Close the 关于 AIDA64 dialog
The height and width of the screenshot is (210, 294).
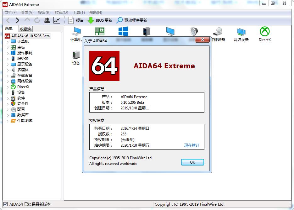pyautogui.click(x=202, y=39)
